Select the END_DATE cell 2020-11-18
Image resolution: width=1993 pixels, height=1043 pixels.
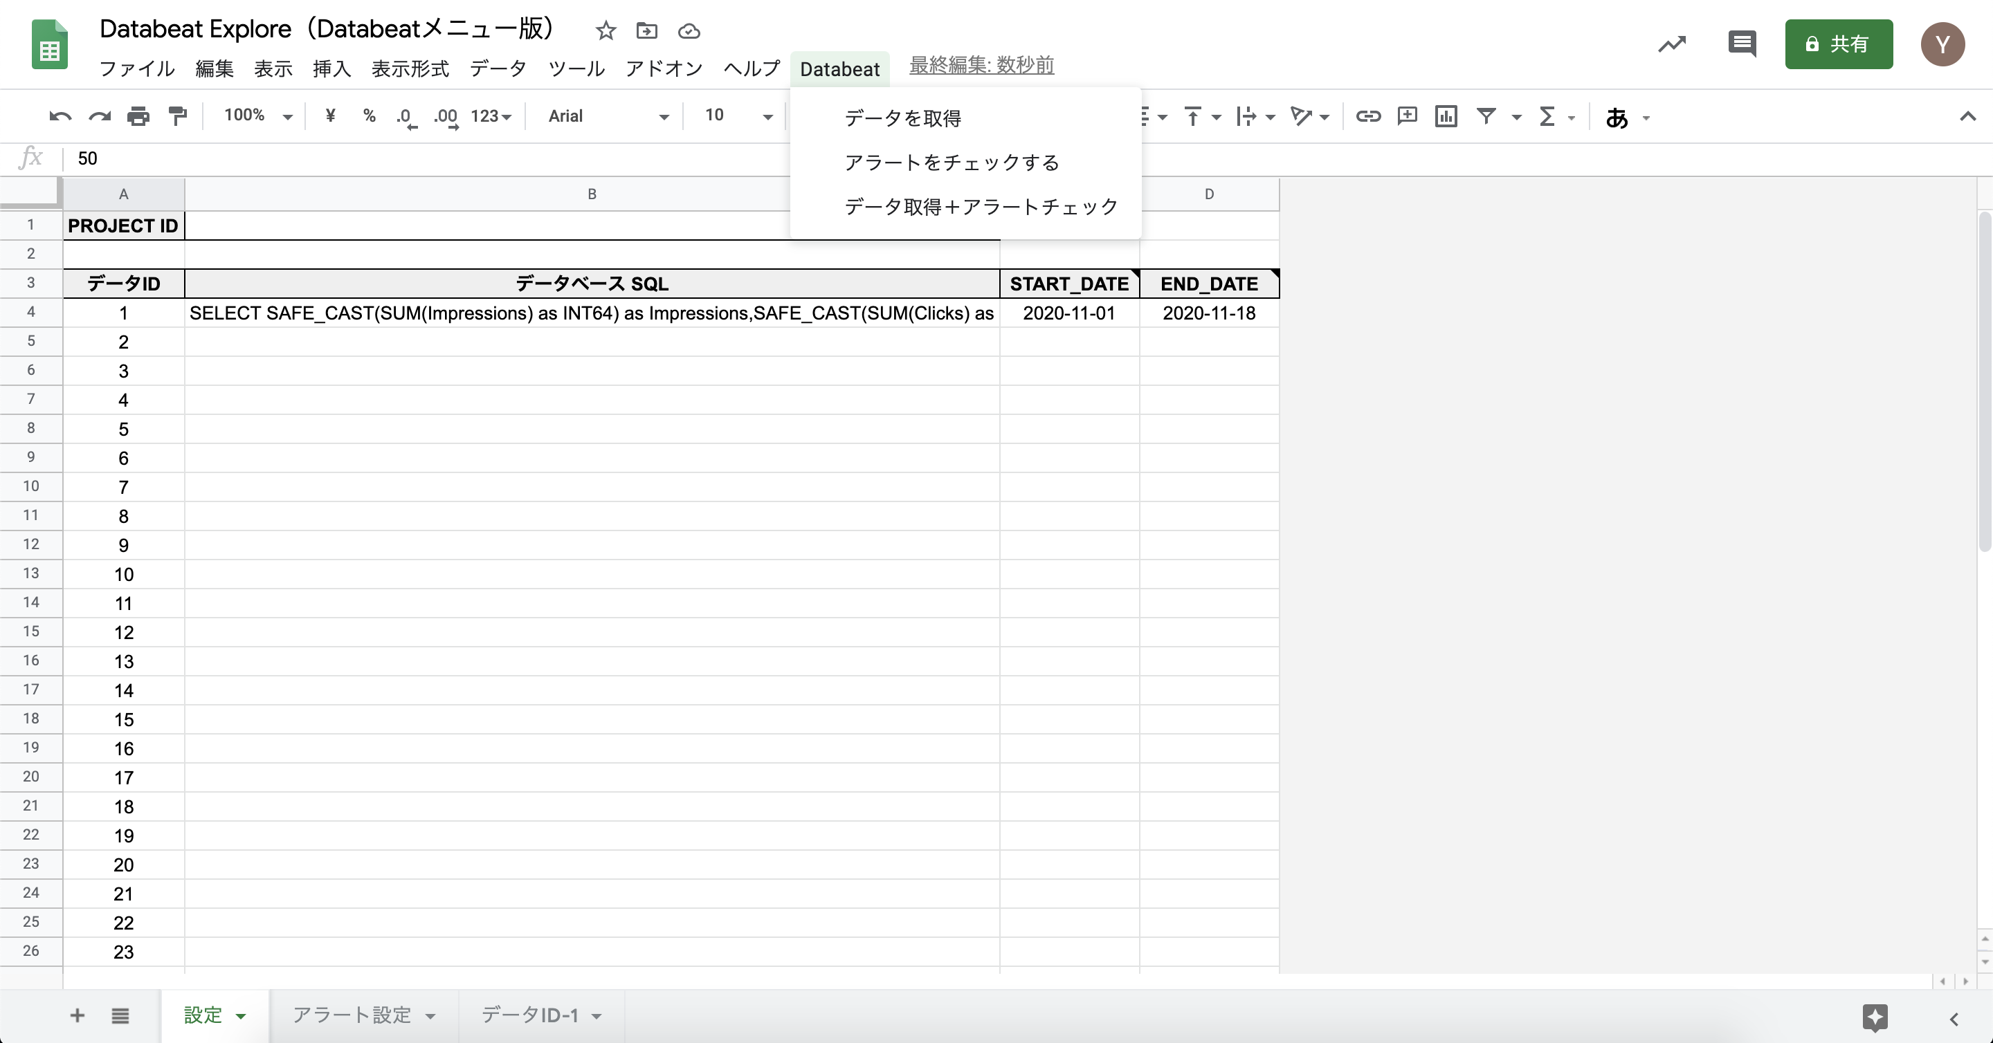(x=1209, y=313)
